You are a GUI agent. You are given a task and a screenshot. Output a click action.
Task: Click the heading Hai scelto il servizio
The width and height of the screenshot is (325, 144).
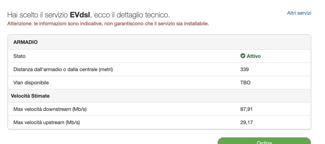click(x=37, y=15)
